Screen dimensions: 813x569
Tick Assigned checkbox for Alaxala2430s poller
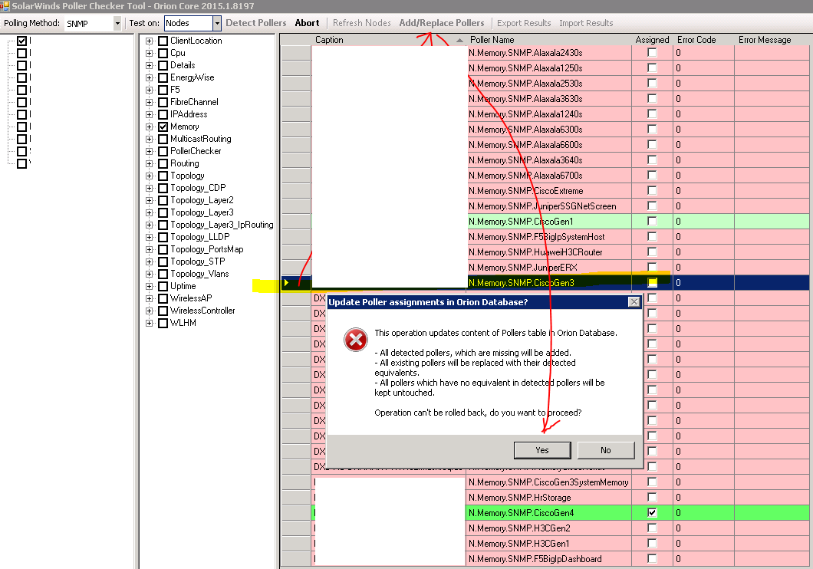coord(652,52)
